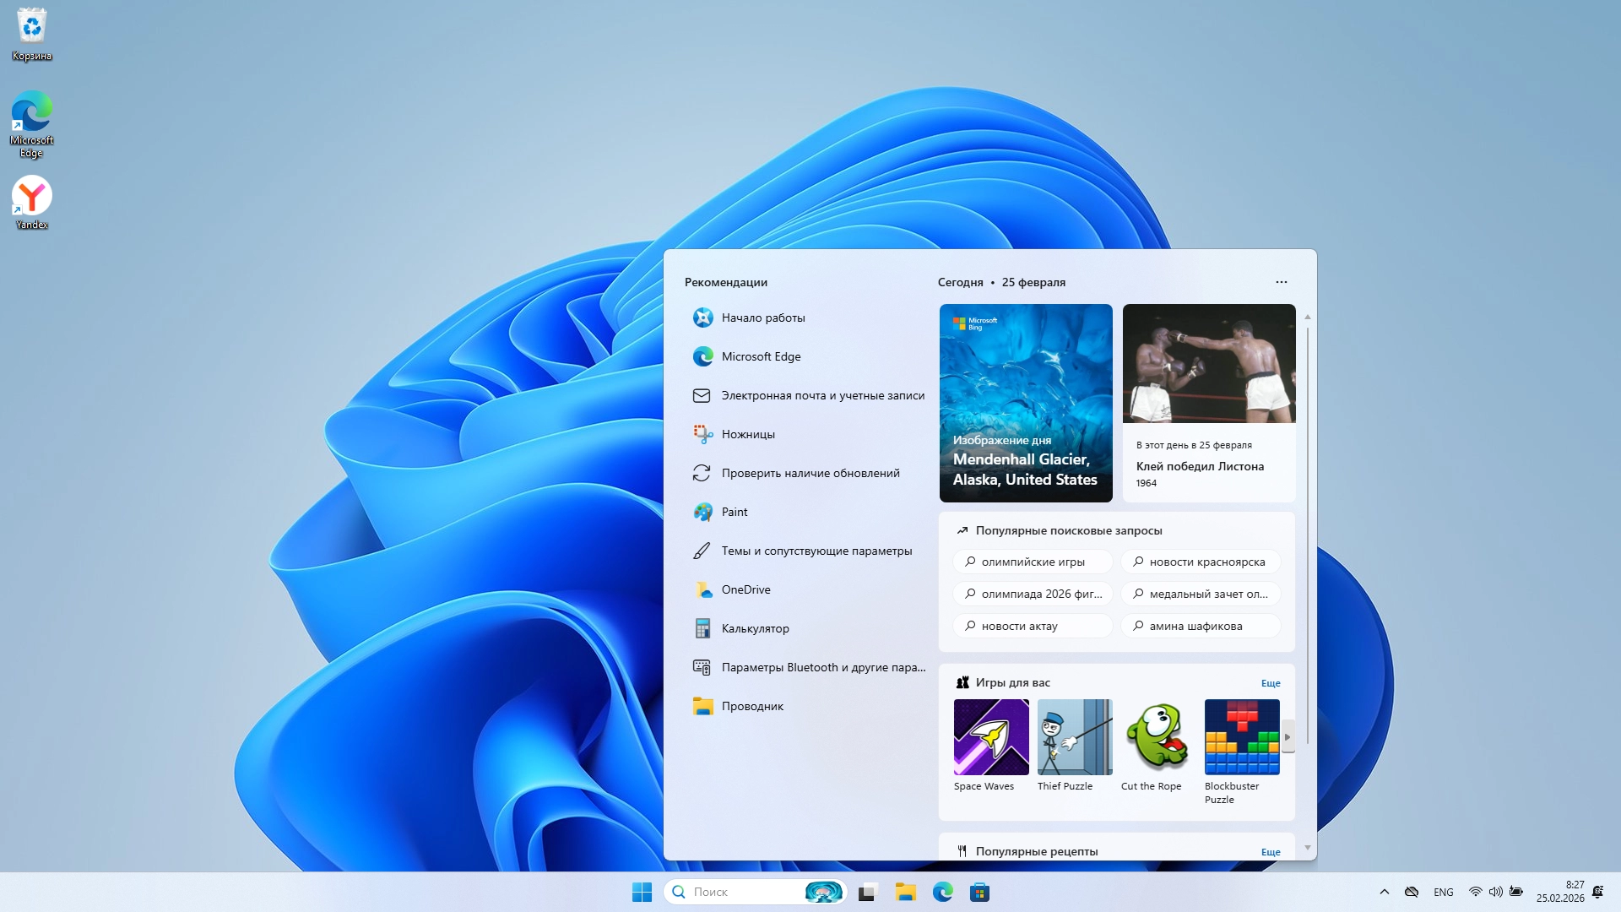Click the Еще link in Игры для вас
This screenshot has height=912, width=1621.
[1270, 683]
